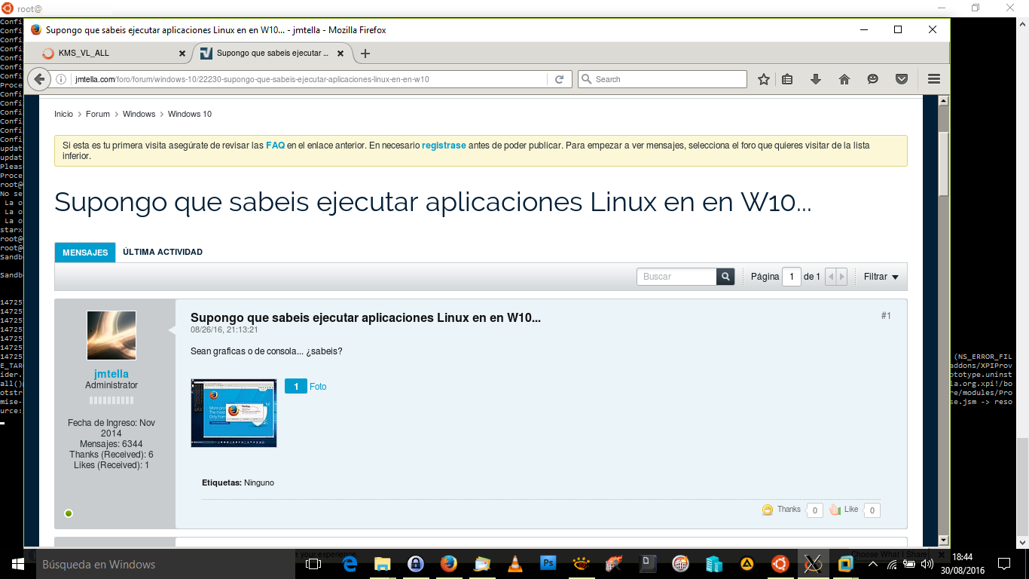Viewport: 1029px width, 579px height.
Task: Click the Buscar forum search field
Action: (x=676, y=277)
